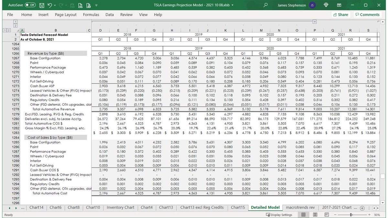Screen dimensions: 388x218
Task: Click column outline level 2 button
Action: click(x=15, y=25)
